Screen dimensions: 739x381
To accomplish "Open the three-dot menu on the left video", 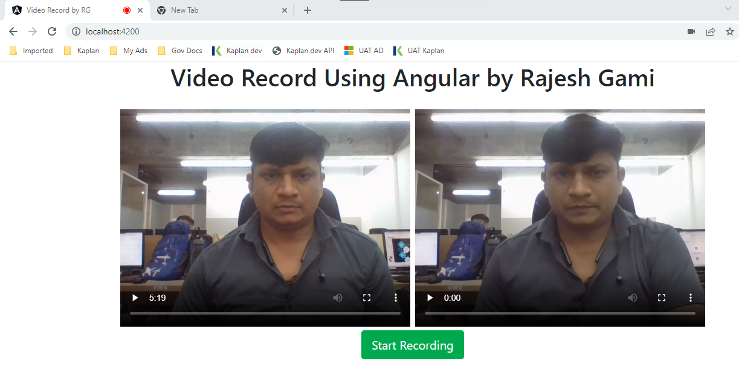I will [x=396, y=298].
